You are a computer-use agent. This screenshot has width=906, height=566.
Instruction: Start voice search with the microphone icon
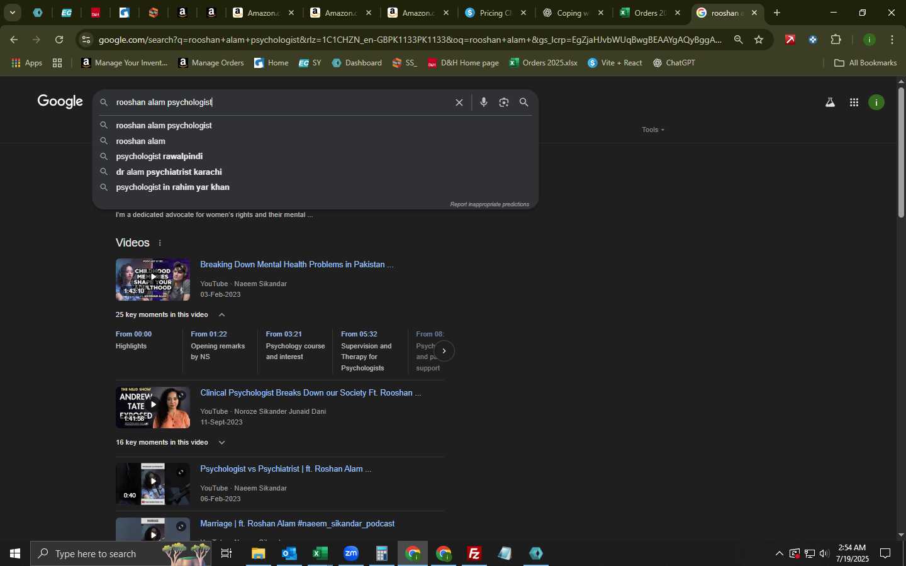(483, 103)
